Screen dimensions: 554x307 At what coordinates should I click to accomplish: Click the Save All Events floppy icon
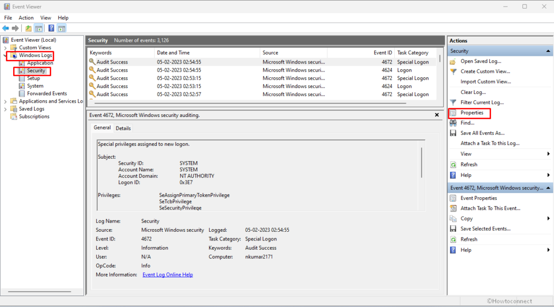(453, 133)
